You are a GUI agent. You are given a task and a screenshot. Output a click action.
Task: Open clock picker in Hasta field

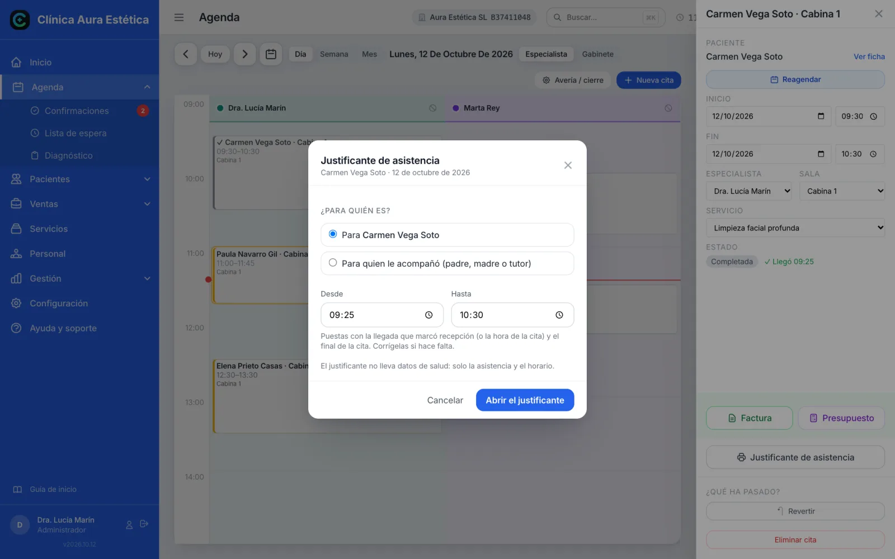point(559,315)
